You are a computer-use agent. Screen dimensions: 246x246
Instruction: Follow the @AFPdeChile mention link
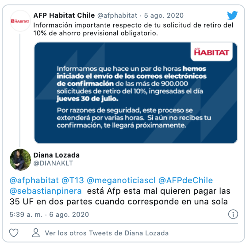coord(185,180)
